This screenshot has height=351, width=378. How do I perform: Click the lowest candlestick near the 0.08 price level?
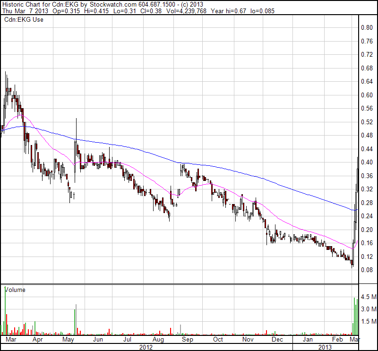point(352,265)
